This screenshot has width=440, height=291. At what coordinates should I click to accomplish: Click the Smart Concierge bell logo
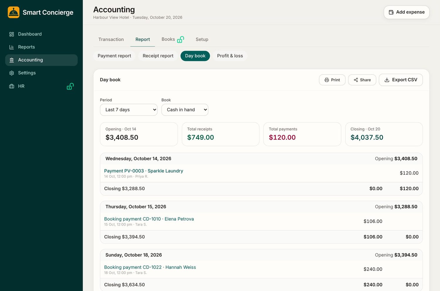point(13,12)
